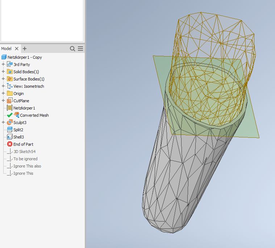Viewport: 275px width, 248px height.
Task: Click the Converted Mesh feature icon
Action: click(17, 115)
